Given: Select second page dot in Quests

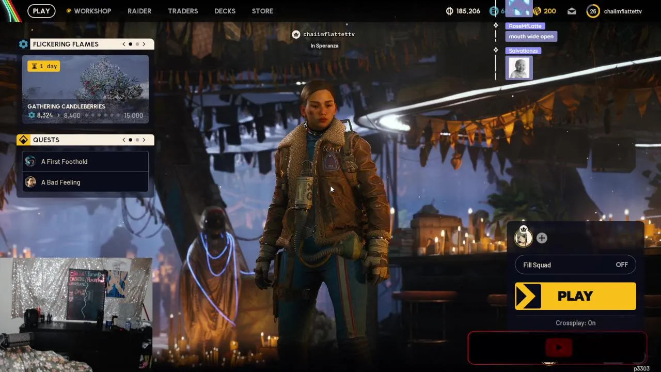Looking at the screenshot, I should coord(137,139).
